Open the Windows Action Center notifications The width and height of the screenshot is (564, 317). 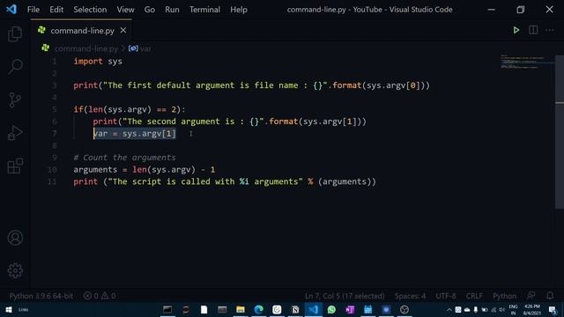click(x=553, y=309)
